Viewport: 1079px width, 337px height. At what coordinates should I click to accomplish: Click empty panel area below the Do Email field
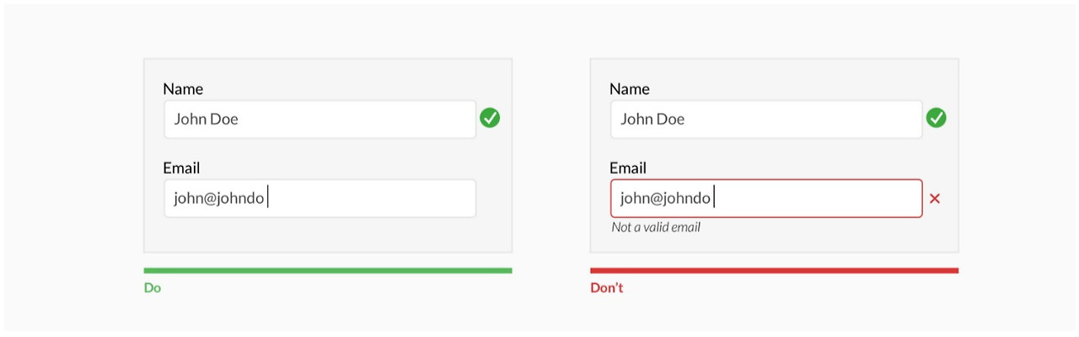pyautogui.click(x=328, y=235)
